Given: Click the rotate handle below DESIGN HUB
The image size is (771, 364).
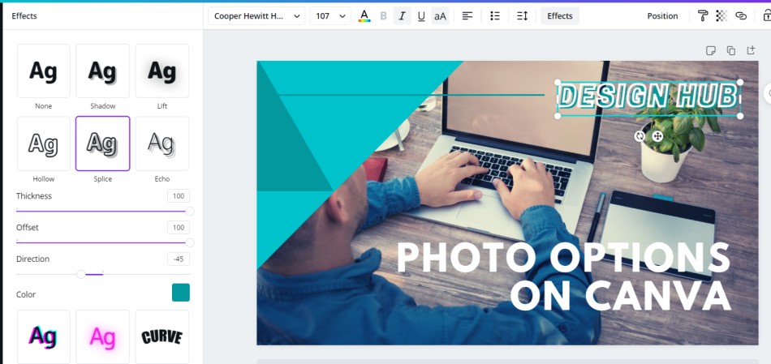Looking at the screenshot, I should (640, 136).
